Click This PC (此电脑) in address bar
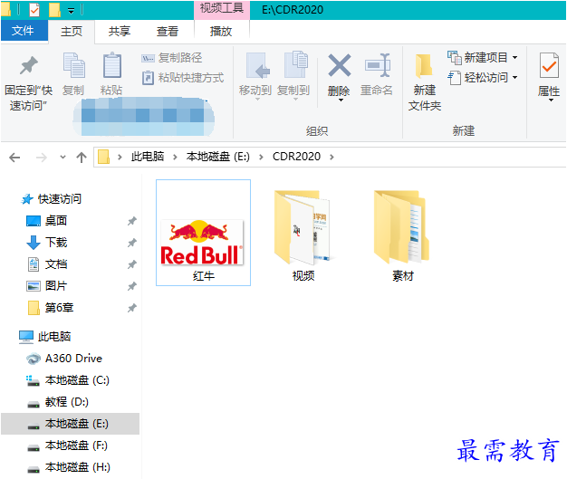 [x=148, y=157]
